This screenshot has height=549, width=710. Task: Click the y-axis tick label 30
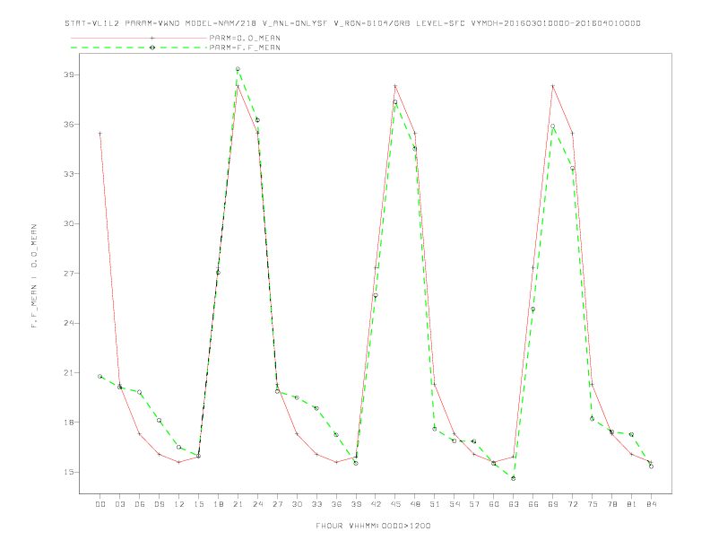[x=69, y=223]
